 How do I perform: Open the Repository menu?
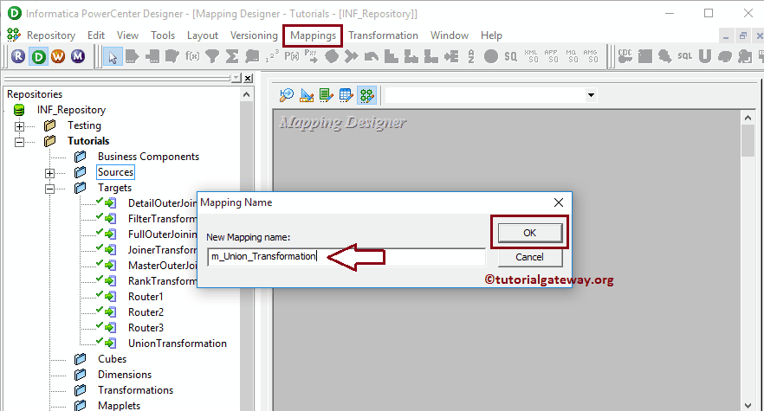coord(51,35)
